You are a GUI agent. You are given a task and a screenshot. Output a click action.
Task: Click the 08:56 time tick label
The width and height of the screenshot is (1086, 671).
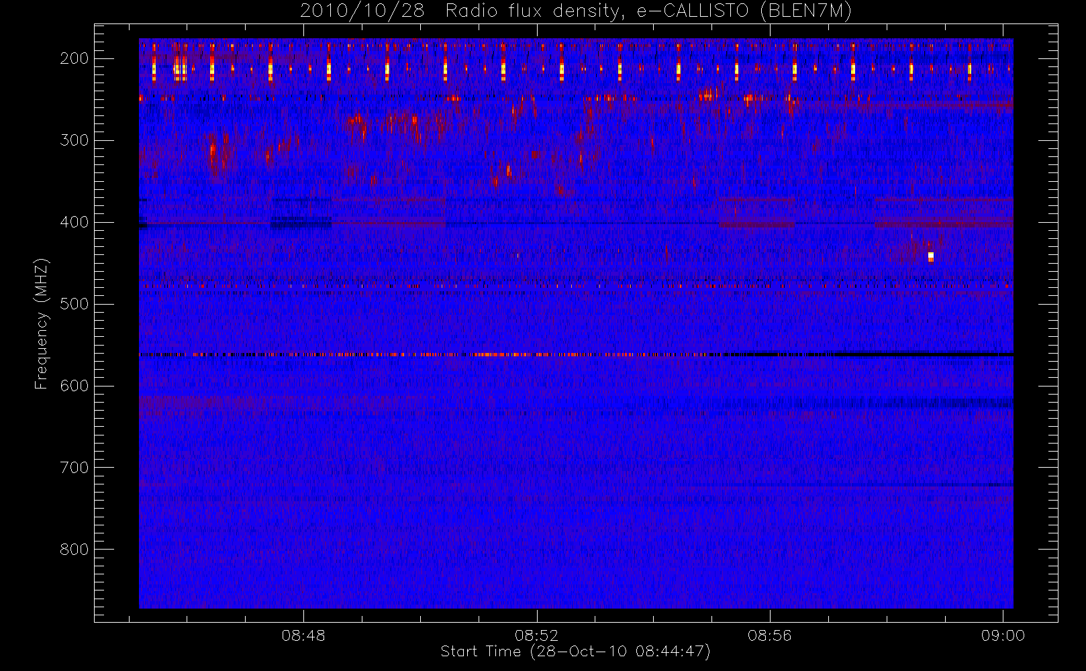(770, 635)
